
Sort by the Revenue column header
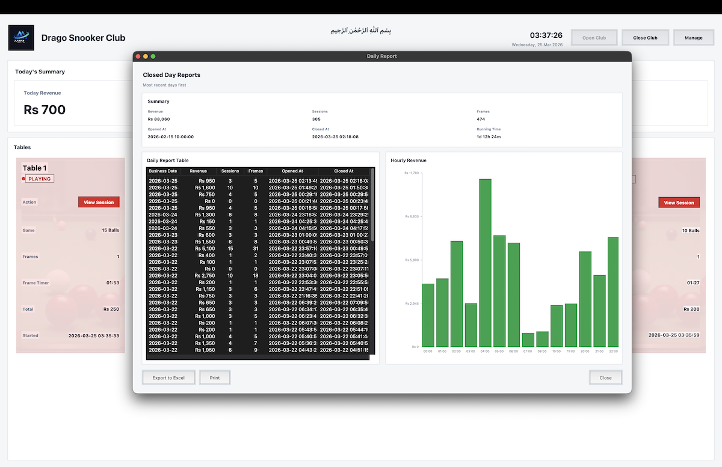coord(199,171)
